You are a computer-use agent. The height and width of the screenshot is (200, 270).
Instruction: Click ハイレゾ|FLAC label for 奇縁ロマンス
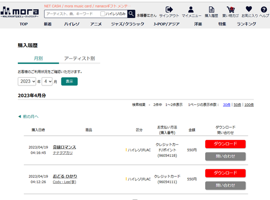click(139, 150)
